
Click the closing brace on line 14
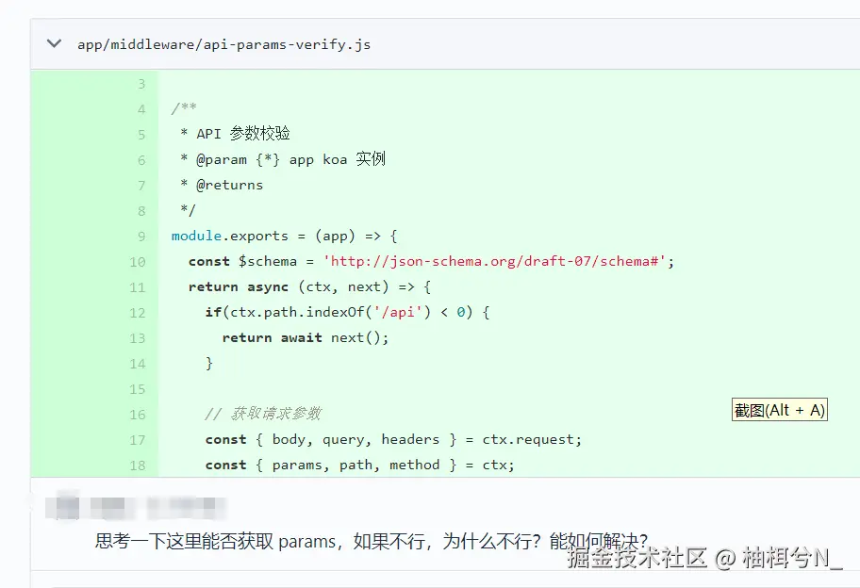click(x=209, y=363)
